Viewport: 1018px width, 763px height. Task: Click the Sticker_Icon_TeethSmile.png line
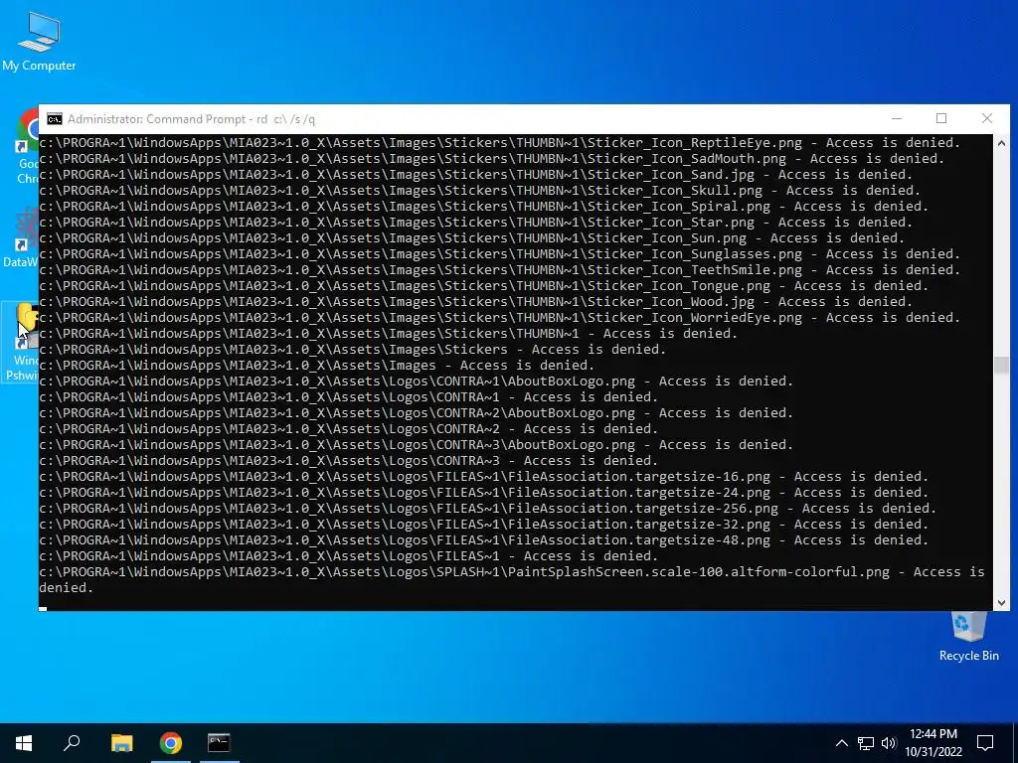500,270
